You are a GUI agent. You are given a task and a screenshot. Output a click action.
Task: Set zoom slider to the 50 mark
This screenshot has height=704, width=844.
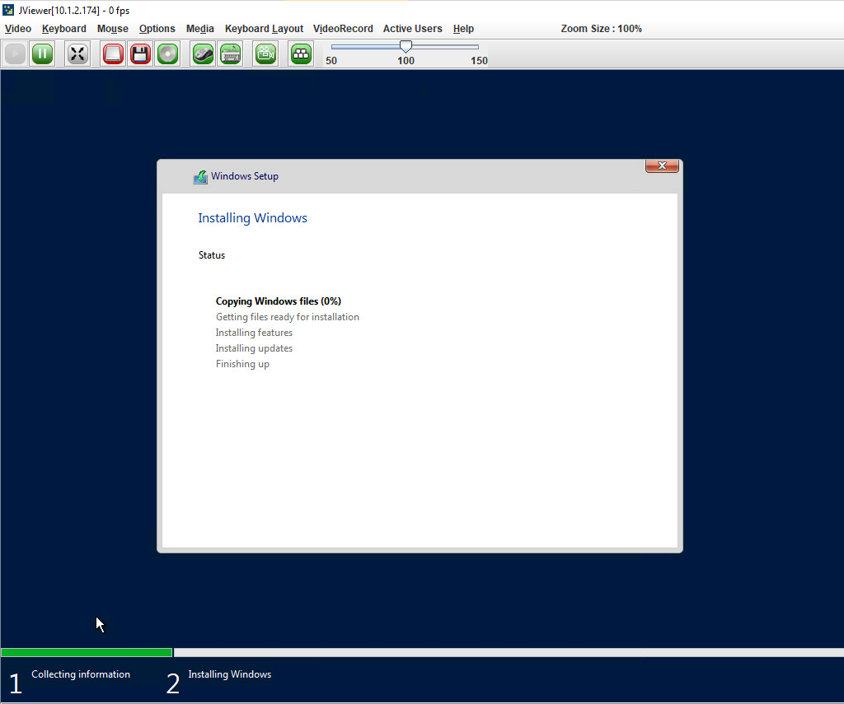click(x=331, y=47)
